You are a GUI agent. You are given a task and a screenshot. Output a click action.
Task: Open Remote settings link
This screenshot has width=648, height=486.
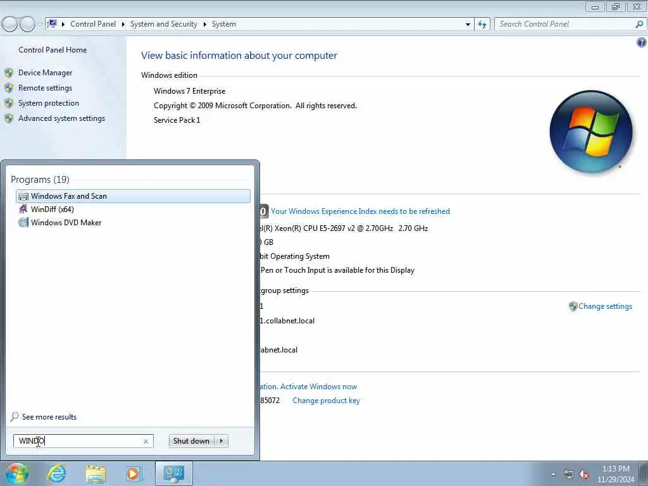45,88
